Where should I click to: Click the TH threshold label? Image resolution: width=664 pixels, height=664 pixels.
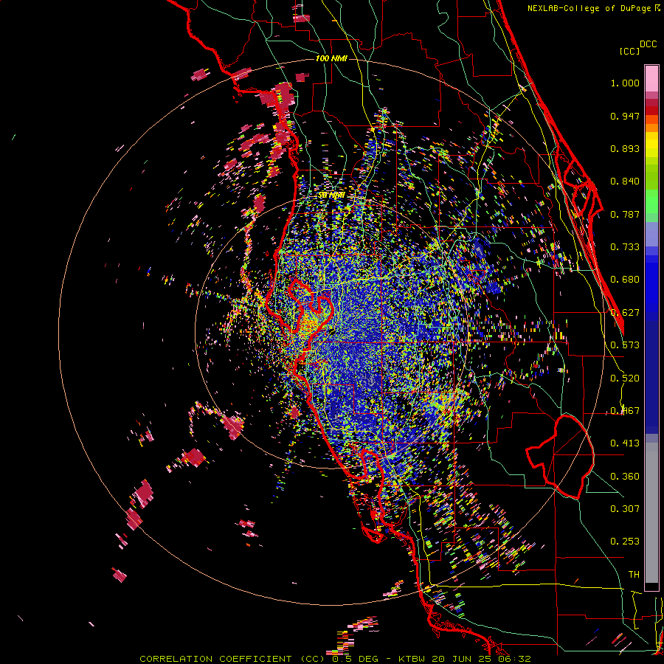[634, 575]
